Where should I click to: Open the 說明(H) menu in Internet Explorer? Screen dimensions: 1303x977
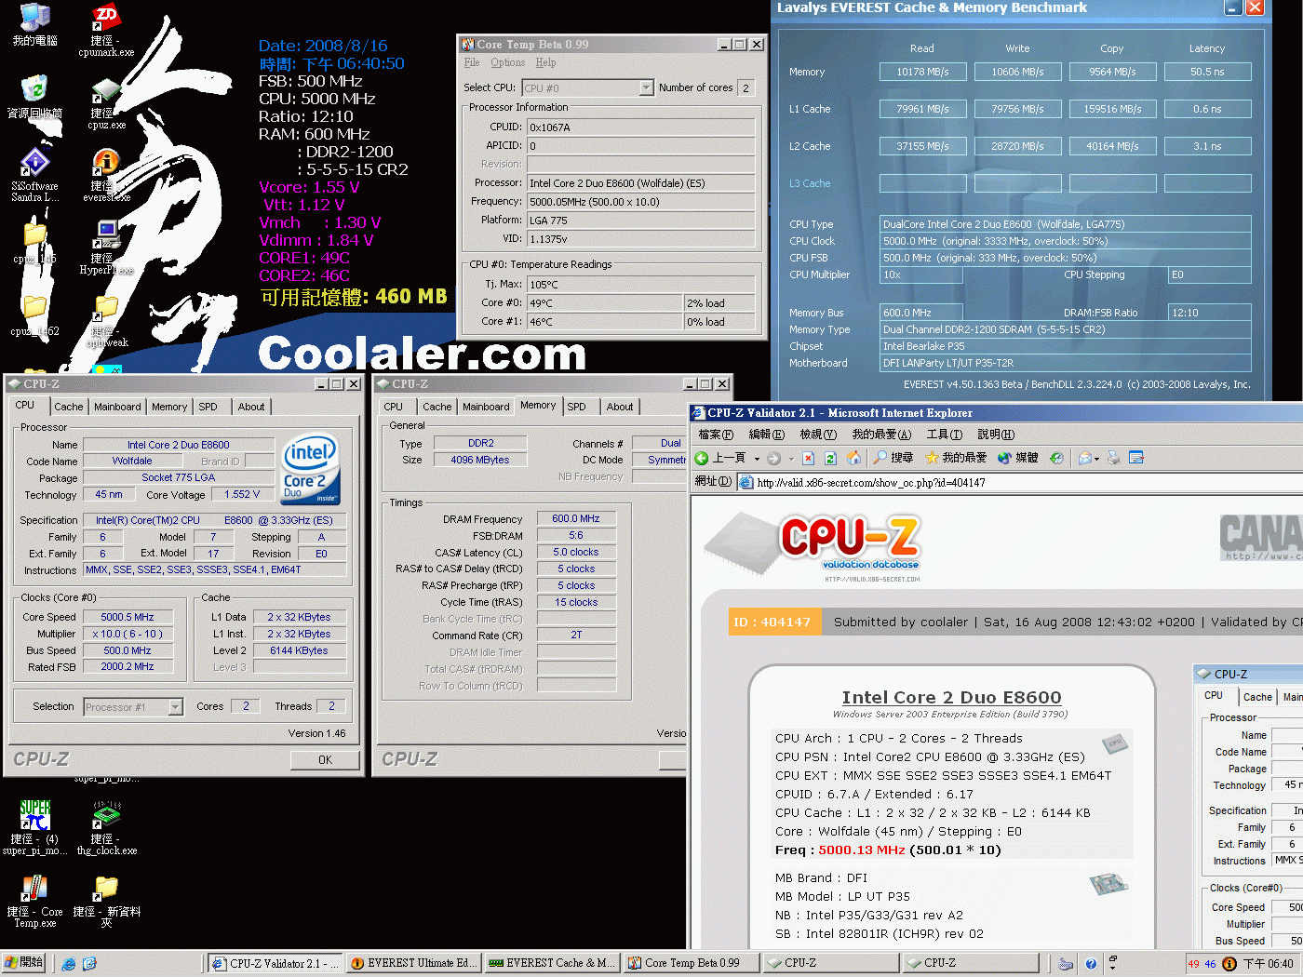pyautogui.click(x=996, y=435)
